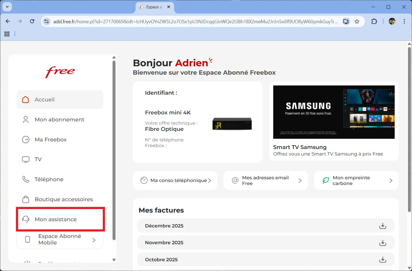Click the Ma Freebox icon
412x271 pixels.
click(26, 140)
